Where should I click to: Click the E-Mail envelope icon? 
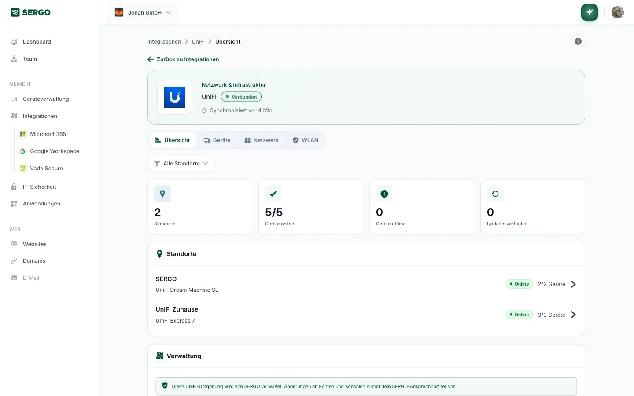coord(14,278)
